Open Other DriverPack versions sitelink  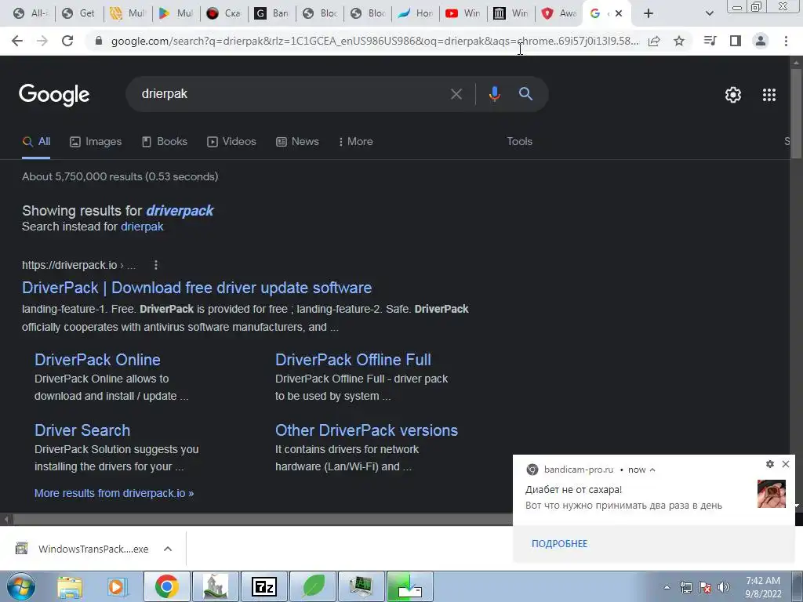366,430
